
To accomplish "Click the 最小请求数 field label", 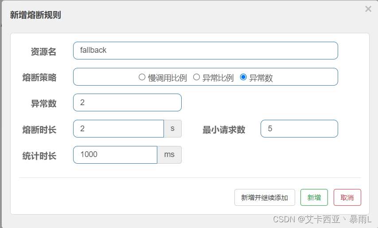I will point(224,130).
